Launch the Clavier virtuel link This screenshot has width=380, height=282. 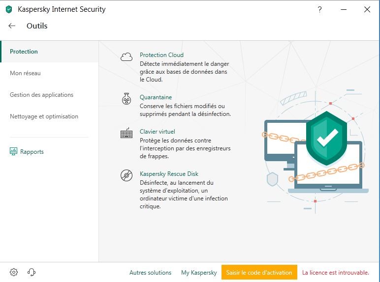[x=158, y=132]
